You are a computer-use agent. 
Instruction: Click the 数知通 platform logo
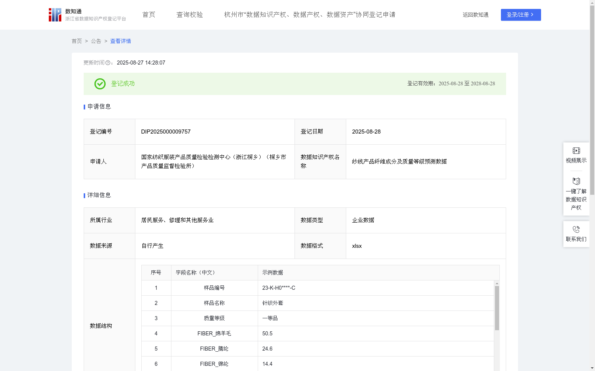point(87,15)
